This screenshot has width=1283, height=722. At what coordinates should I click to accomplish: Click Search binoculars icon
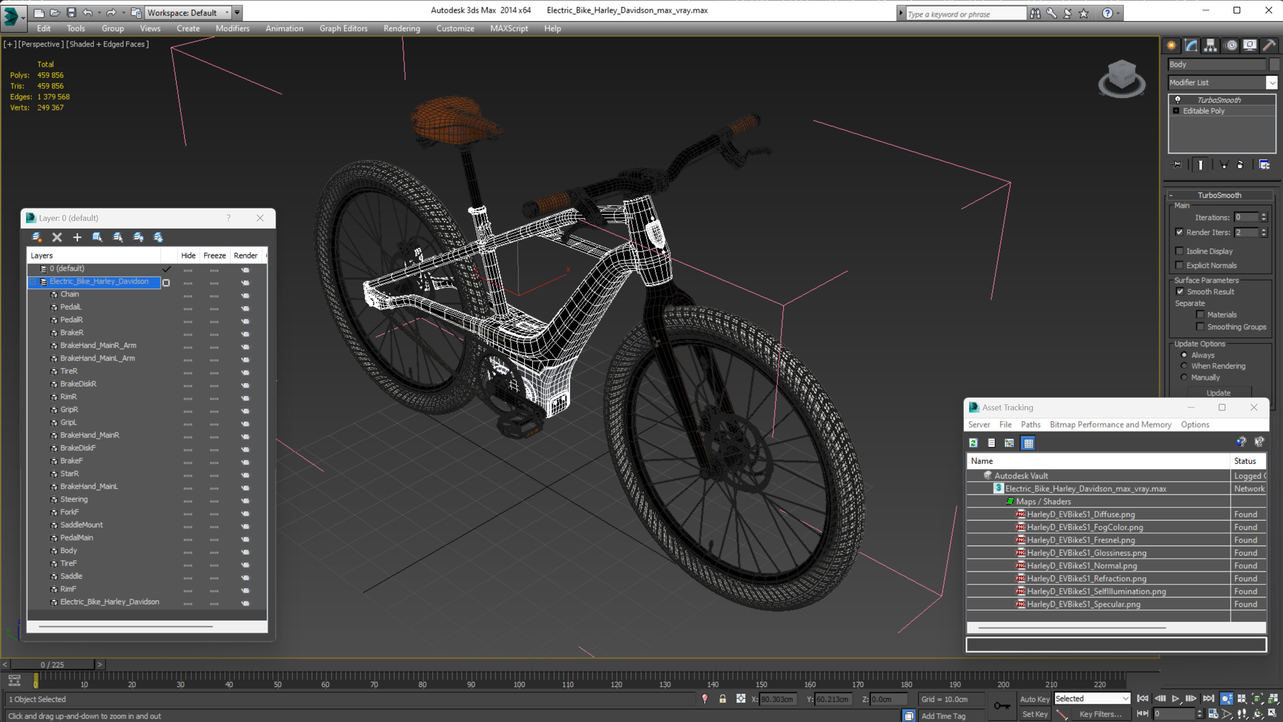click(x=1035, y=13)
